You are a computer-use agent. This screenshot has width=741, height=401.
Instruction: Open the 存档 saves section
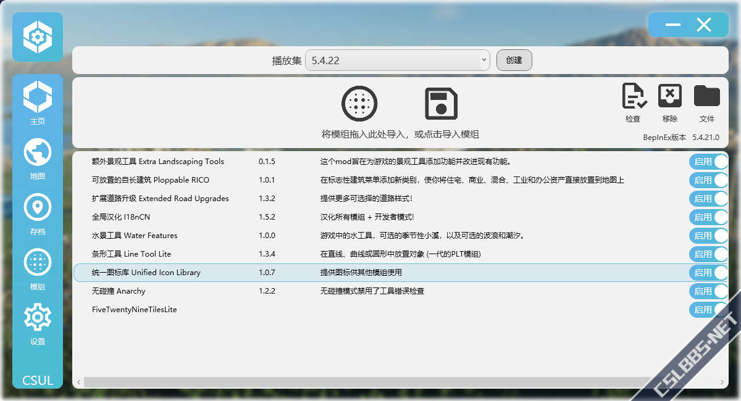point(38,213)
